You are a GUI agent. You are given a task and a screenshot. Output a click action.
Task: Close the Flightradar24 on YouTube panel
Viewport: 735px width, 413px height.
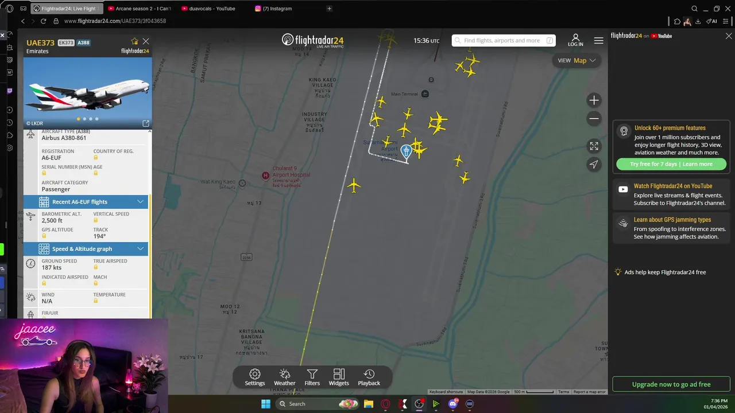pos(729,36)
